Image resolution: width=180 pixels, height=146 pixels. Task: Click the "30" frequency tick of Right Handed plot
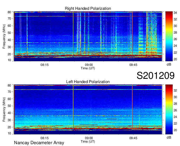pos(9,47)
